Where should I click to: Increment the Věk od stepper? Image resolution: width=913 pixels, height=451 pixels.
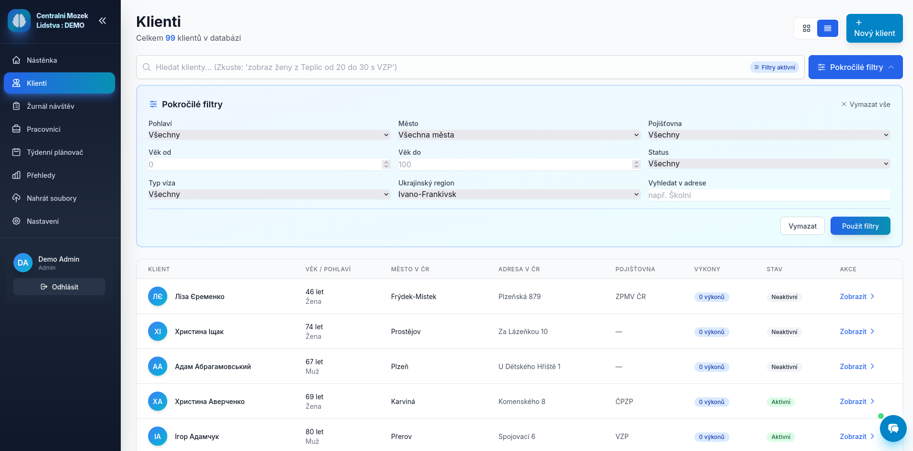386,162
